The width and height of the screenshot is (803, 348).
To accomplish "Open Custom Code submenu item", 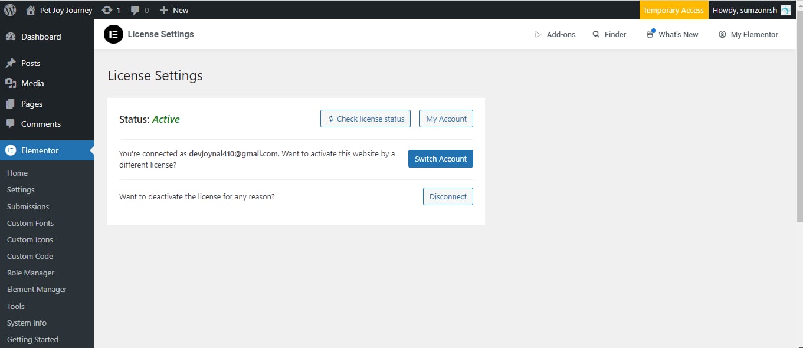I will point(30,256).
